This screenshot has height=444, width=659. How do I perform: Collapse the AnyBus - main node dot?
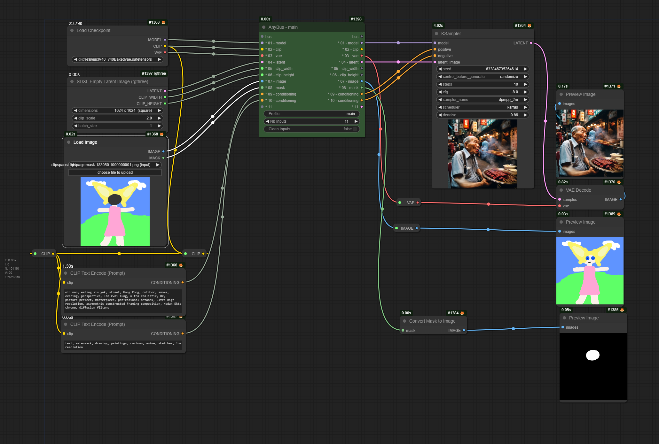coord(264,27)
